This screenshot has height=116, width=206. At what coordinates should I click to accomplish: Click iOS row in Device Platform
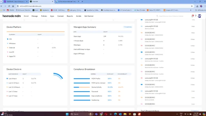tap(36, 39)
